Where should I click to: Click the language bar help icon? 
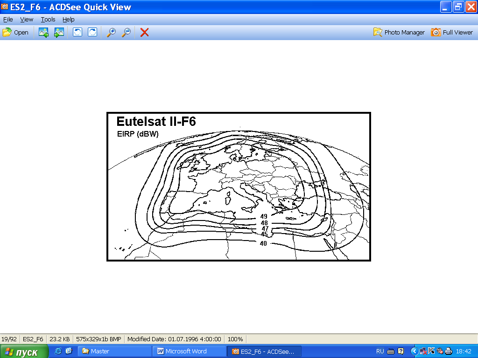click(401, 351)
